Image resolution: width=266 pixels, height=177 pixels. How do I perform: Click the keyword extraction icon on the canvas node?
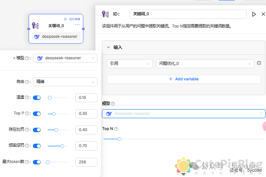point(35,26)
